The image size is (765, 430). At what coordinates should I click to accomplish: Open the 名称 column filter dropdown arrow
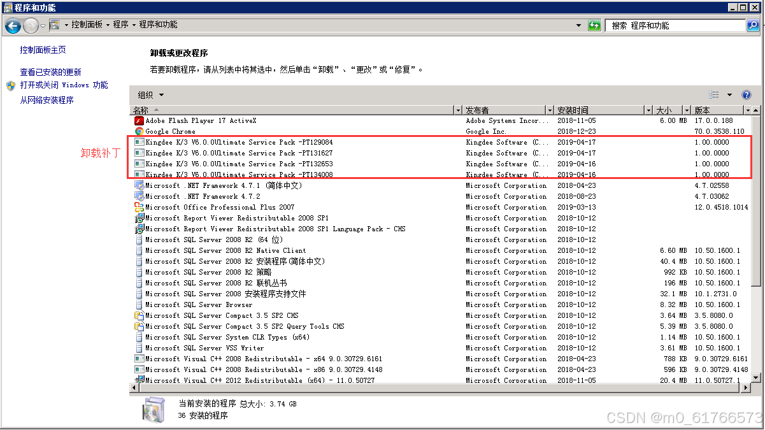(457, 110)
